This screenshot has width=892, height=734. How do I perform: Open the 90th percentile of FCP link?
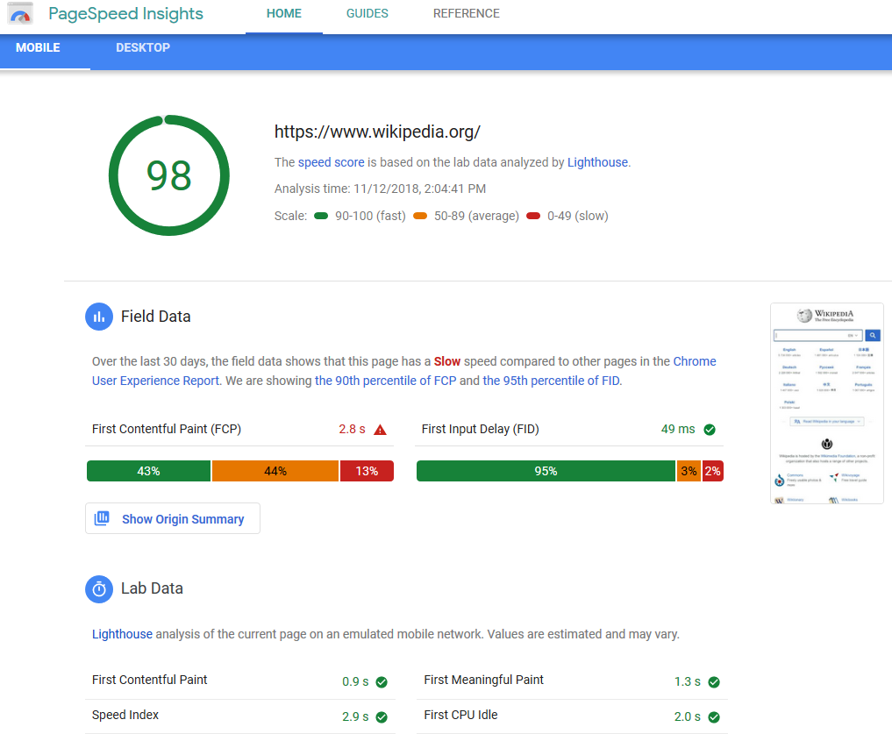click(386, 381)
